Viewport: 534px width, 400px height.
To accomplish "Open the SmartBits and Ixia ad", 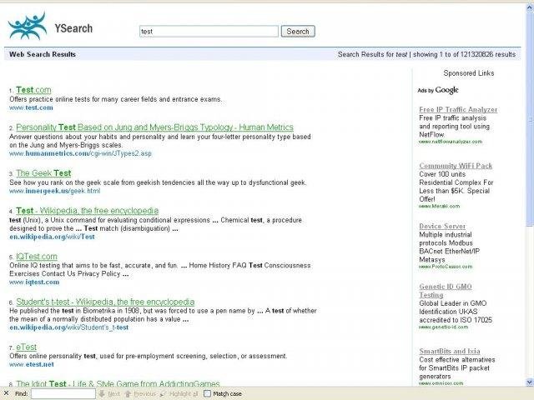I will click(450, 351).
